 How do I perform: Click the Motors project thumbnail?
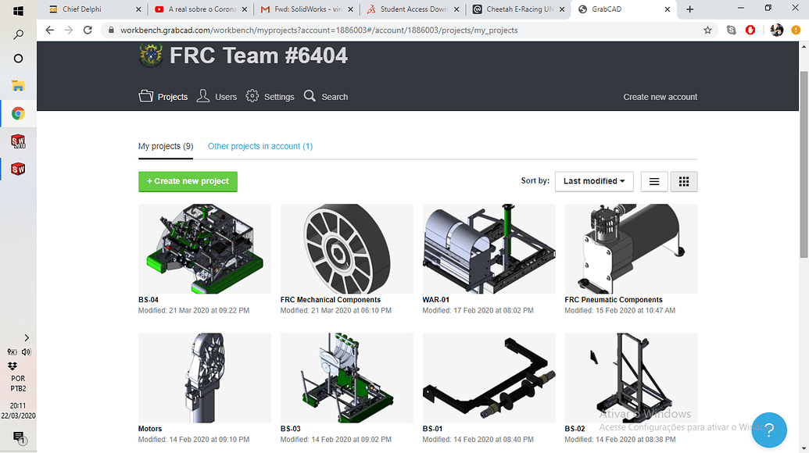pos(205,378)
